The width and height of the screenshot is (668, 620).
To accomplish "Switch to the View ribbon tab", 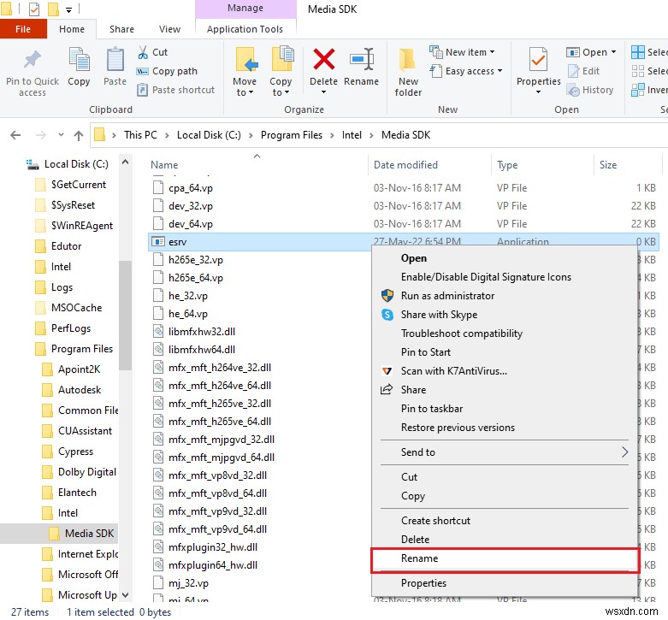I will 169,29.
